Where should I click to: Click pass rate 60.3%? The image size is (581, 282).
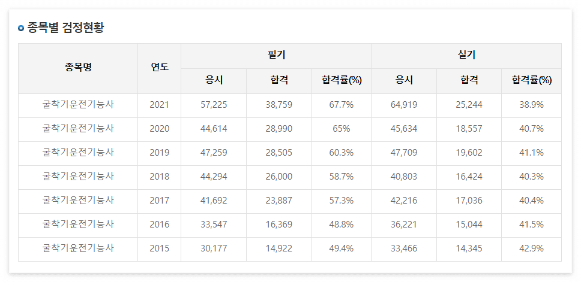pyautogui.click(x=342, y=153)
